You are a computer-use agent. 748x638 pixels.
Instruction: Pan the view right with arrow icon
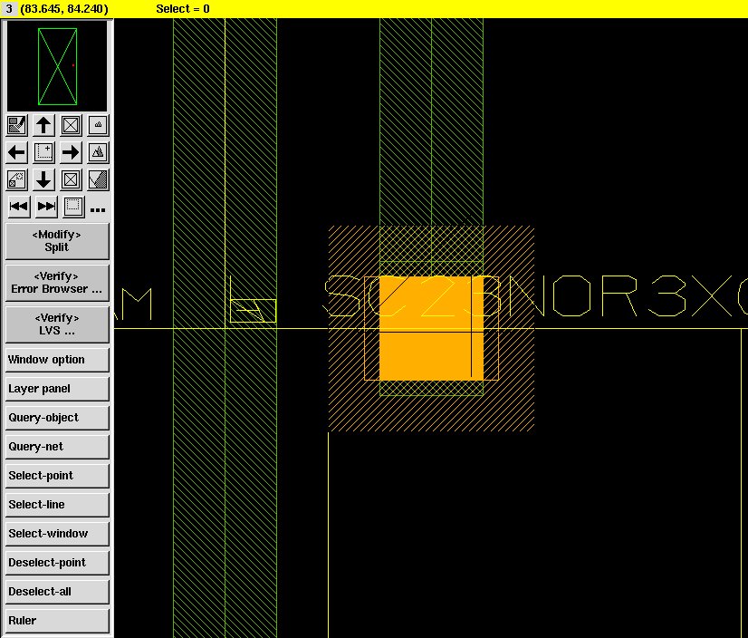pyautogui.click(x=71, y=152)
